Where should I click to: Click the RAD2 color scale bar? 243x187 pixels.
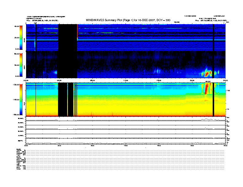[x=21, y=38]
